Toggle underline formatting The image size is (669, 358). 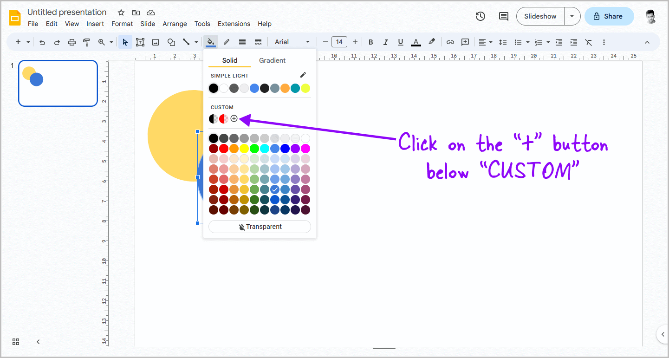pos(400,42)
